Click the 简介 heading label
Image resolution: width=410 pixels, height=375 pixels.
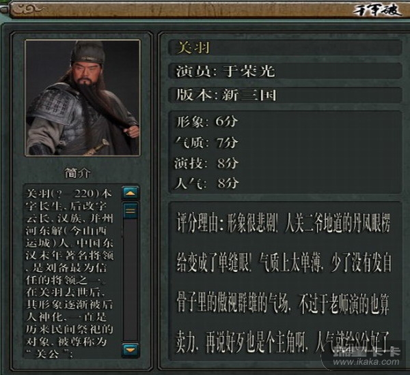[77, 173]
